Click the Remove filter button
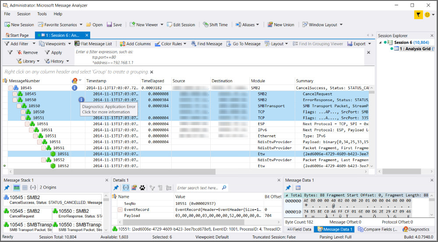Viewport: 438px width, 242px height. point(27,53)
